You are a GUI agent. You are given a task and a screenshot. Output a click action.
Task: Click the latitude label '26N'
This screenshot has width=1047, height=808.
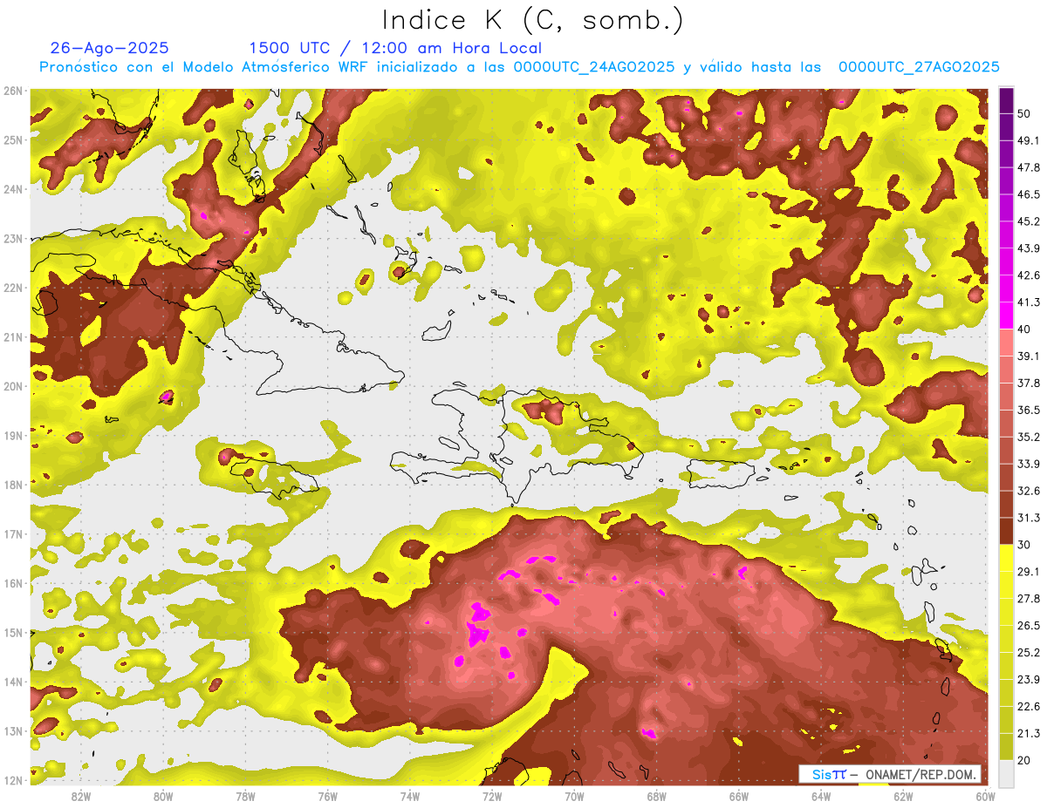(13, 91)
